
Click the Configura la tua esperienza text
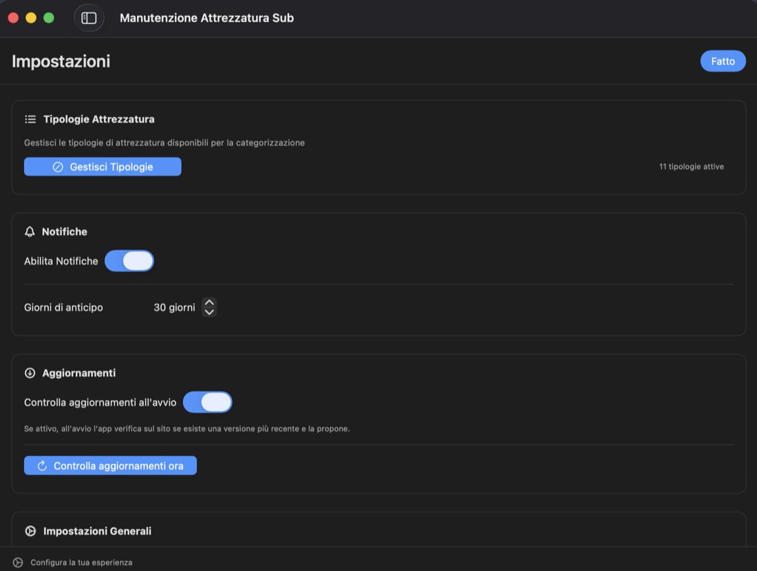click(x=82, y=562)
